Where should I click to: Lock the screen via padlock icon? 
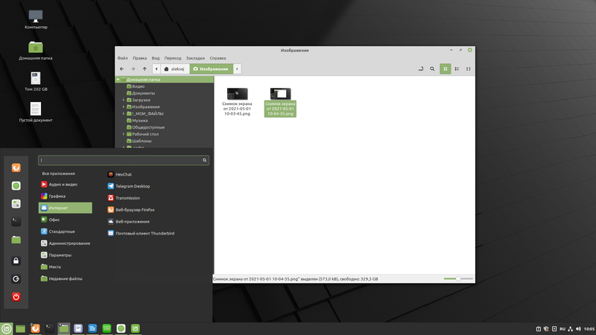tap(16, 261)
